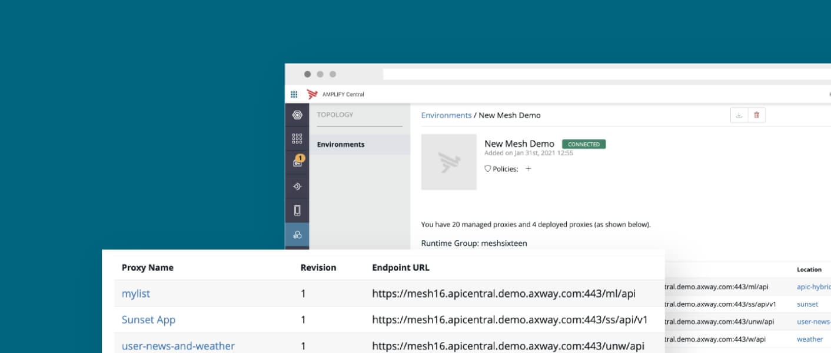Viewport: 831px width, 353px height.
Task: Click the Added on Jan 31st, 2021 text
Action: click(x=528, y=153)
